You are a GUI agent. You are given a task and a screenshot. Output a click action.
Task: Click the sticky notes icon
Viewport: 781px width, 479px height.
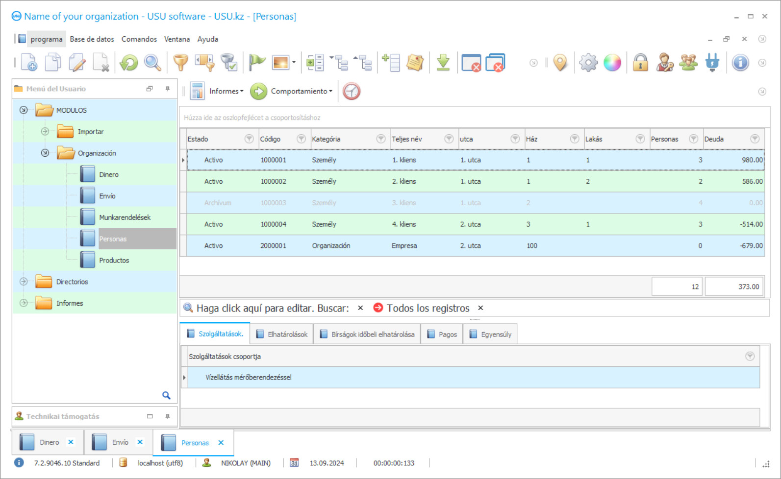tap(415, 63)
